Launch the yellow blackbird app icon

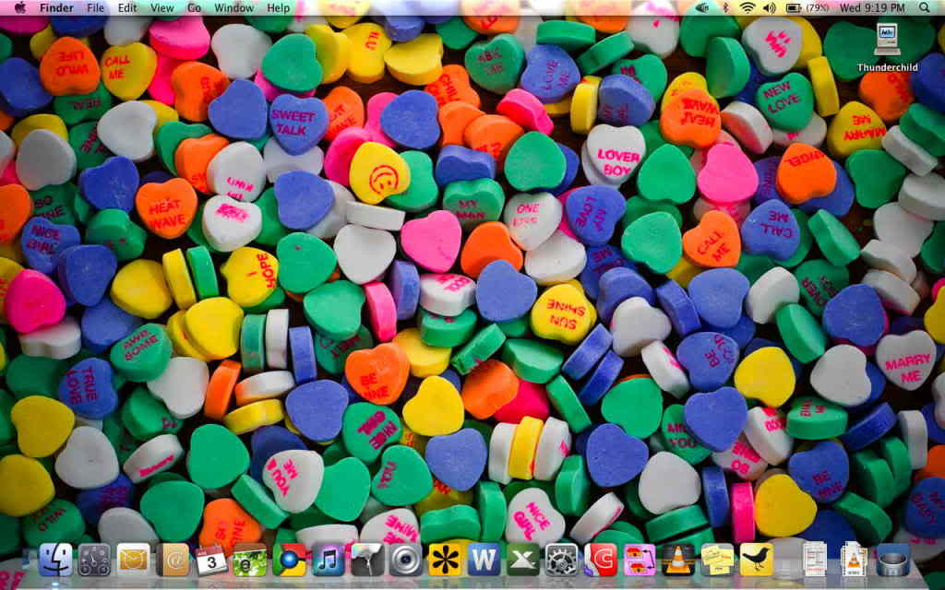[x=757, y=560]
